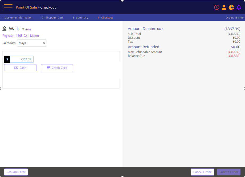Click the dollar sign amount prefix
245x177 pixels.
pyautogui.click(x=7, y=59)
